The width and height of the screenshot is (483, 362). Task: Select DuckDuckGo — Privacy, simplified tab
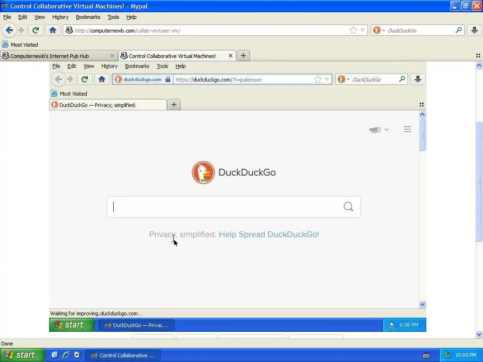[x=108, y=105]
